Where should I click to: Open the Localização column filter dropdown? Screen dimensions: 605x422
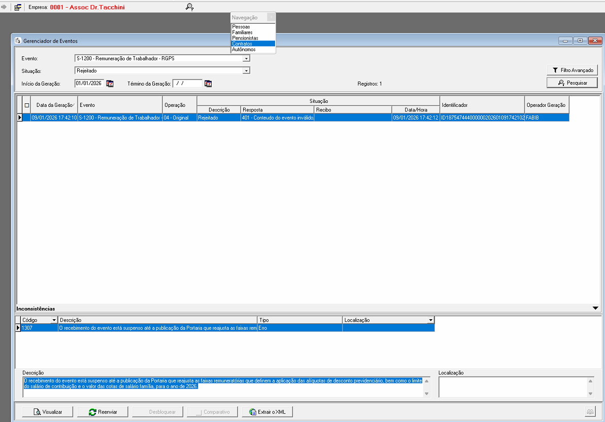pyautogui.click(x=430, y=320)
